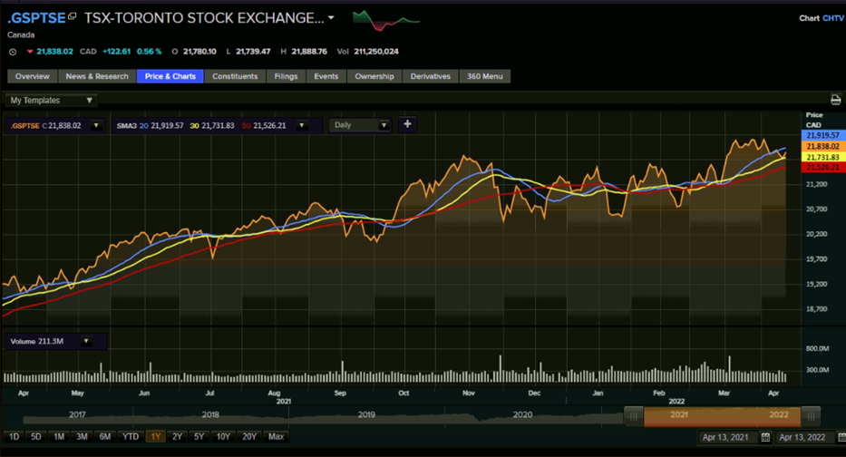This screenshot has width=846, height=457.
Task: Open the My Templates dropdown
Action: coord(51,101)
